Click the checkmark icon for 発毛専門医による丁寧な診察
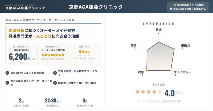The height and width of the screenshot is (111, 213). point(7,73)
